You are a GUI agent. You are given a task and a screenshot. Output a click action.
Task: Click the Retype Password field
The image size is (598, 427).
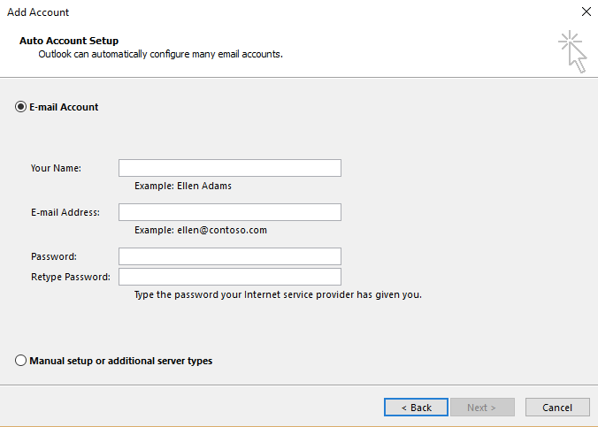click(x=230, y=277)
